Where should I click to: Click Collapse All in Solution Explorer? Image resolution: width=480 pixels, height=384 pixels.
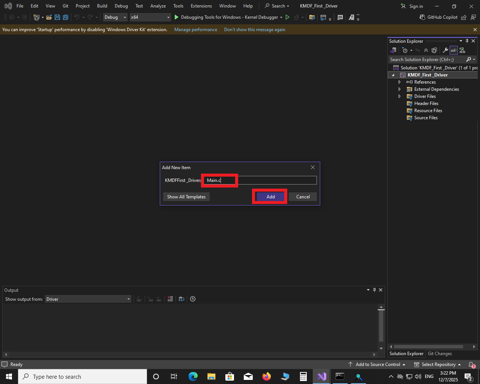426,50
